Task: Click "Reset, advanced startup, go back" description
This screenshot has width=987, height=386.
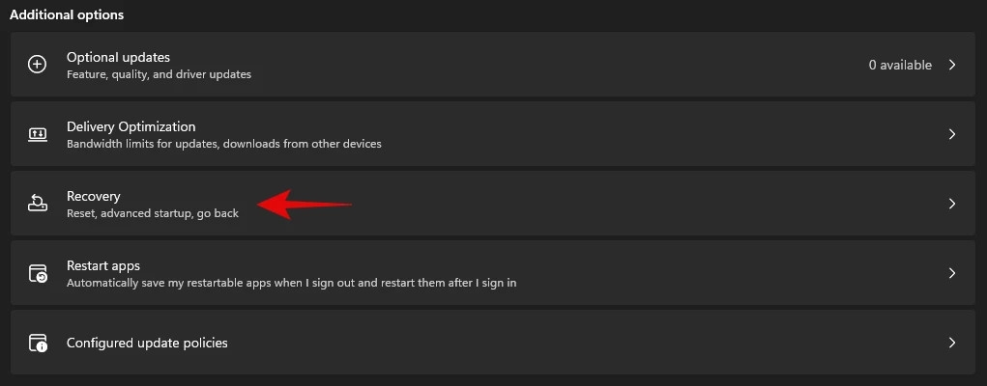Action: pos(152,213)
